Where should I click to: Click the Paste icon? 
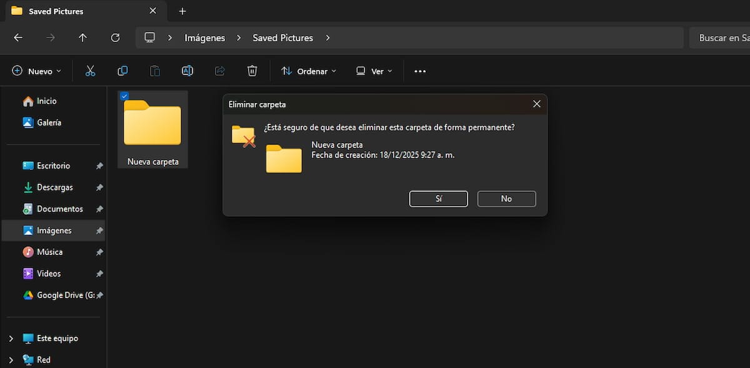coord(155,71)
